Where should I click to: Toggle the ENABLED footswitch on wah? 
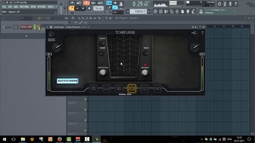pos(145,73)
